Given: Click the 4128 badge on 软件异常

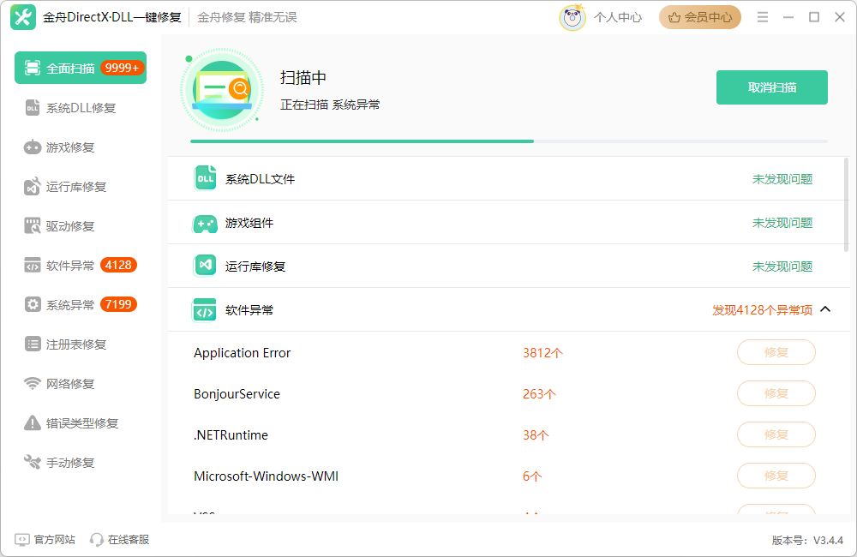Looking at the screenshot, I should coord(118,265).
